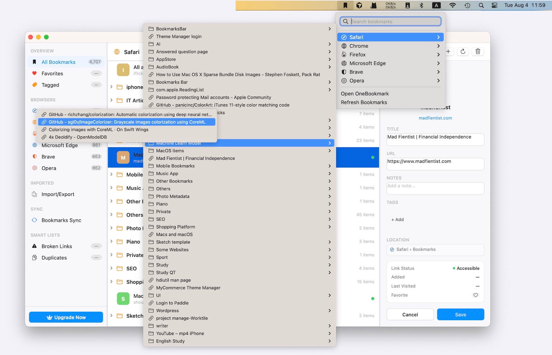The image size is (552, 355).
Task: Open the English Study folder submenu
Action: pos(239,341)
